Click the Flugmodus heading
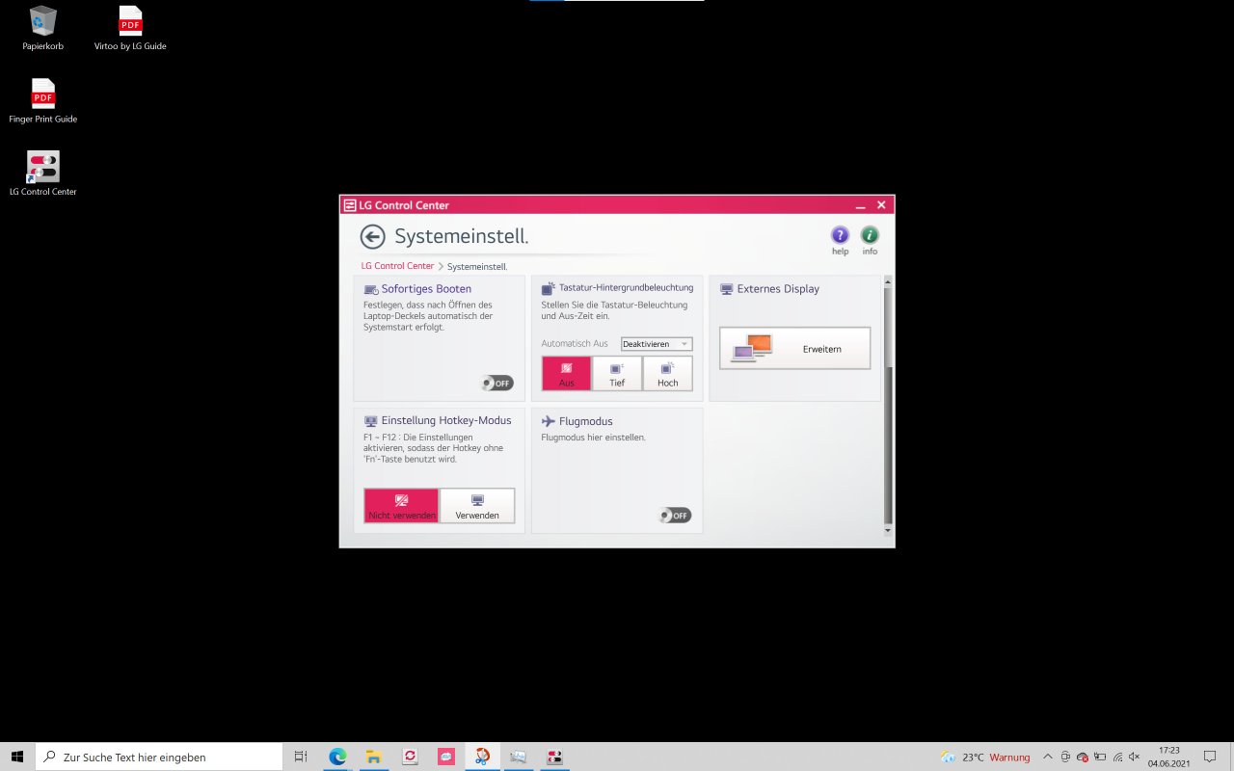This screenshot has width=1234, height=771. point(585,421)
